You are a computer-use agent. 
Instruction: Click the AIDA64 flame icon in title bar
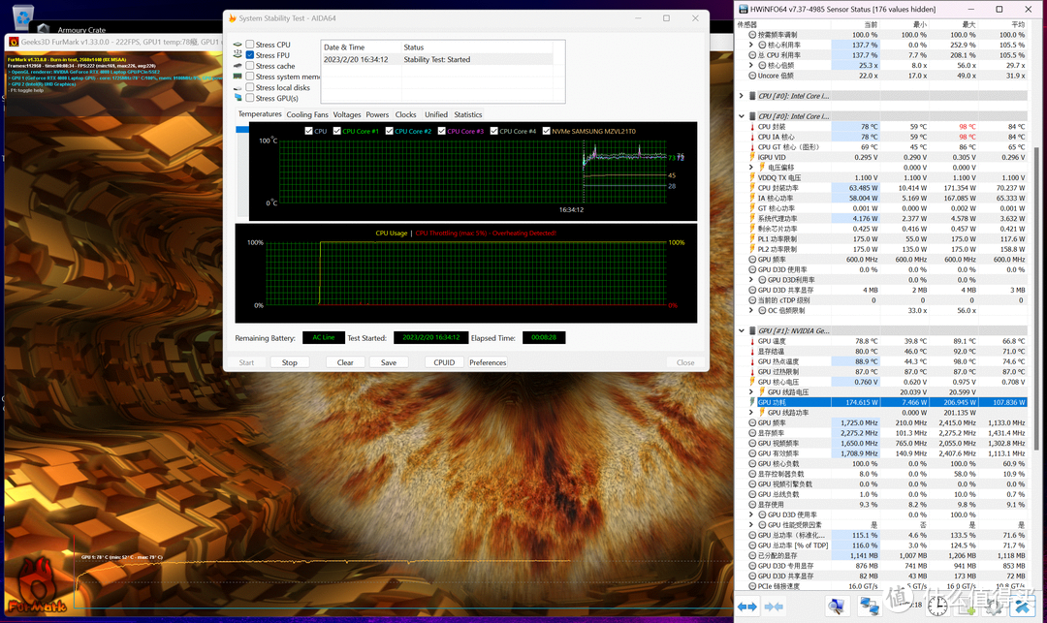tap(233, 18)
